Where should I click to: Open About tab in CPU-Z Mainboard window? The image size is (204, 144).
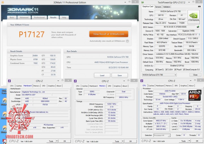[59, 86]
